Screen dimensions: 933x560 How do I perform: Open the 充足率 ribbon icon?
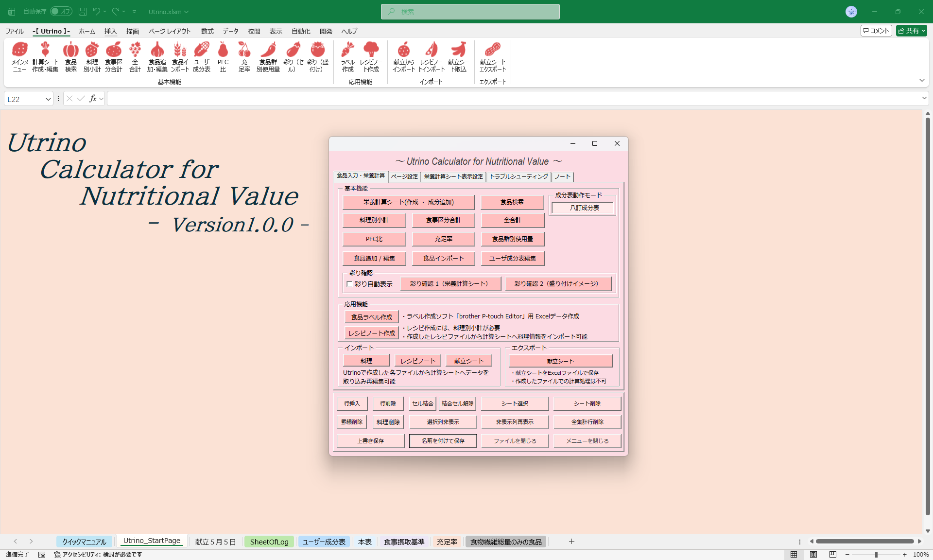pyautogui.click(x=244, y=56)
